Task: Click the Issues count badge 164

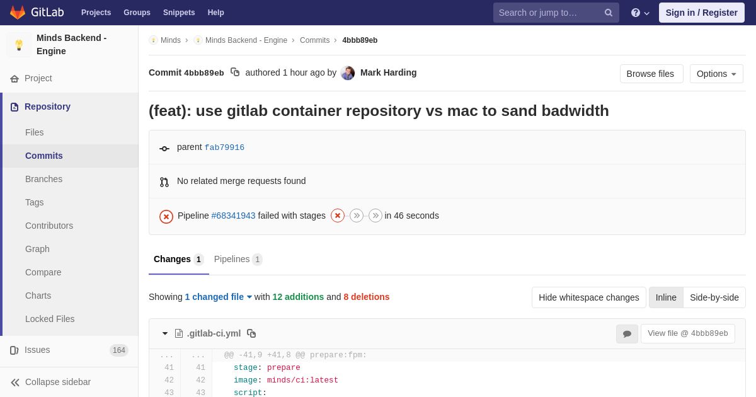Action: [x=119, y=350]
